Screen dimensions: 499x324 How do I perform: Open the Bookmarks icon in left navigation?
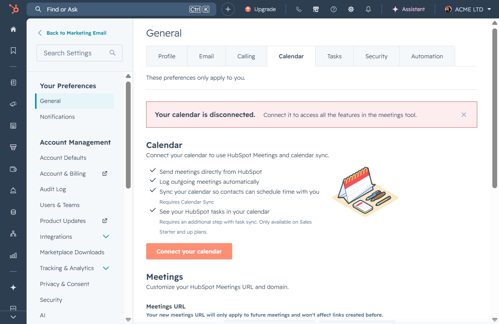[13, 51]
